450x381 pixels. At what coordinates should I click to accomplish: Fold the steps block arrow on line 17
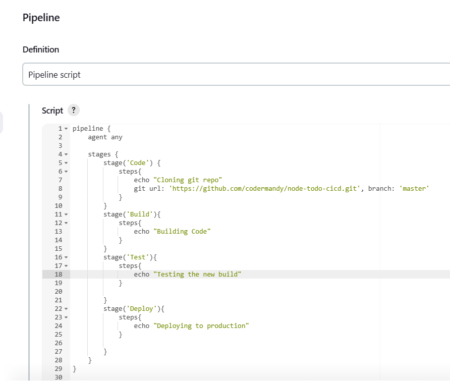(66, 266)
